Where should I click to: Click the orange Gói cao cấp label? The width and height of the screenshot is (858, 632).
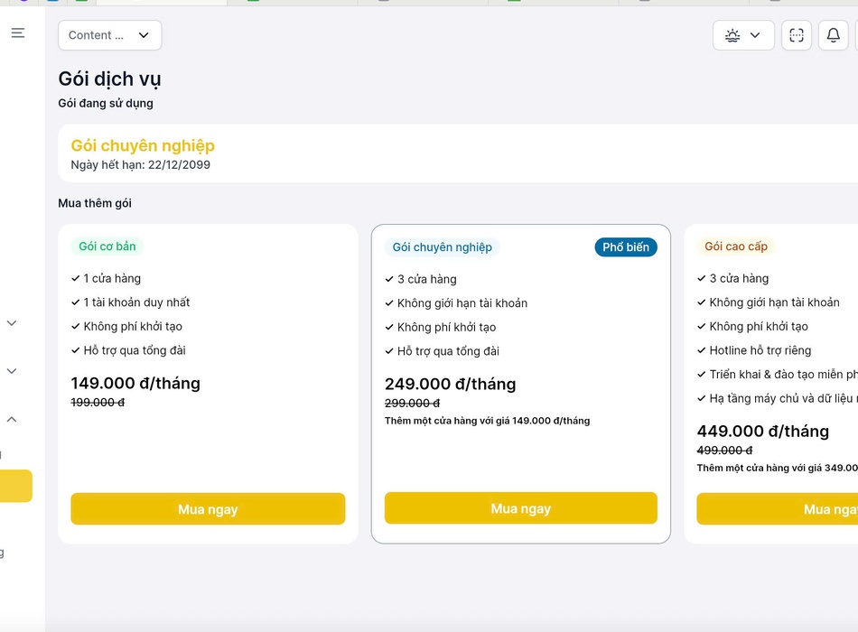[x=736, y=246]
